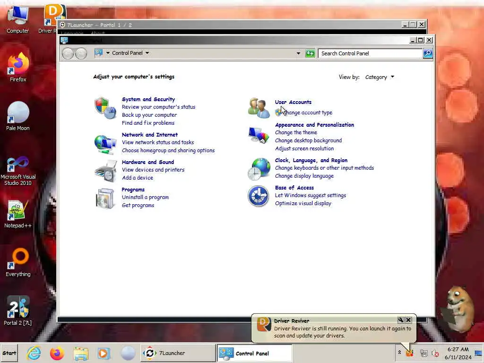Viewport: 484px width, 363px height.
Task: Open the Firefox desktop shortcut
Action: click(18, 67)
